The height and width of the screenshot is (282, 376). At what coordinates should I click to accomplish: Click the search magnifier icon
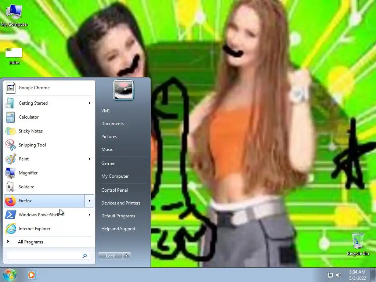[85, 256]
